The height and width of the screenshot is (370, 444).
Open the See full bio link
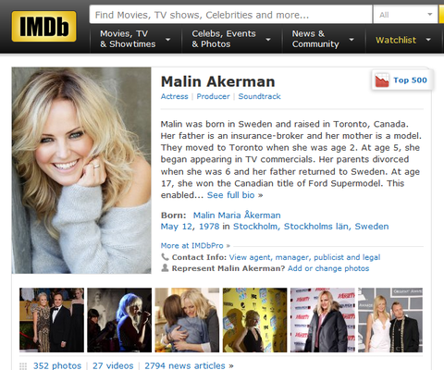click(235, 195)
